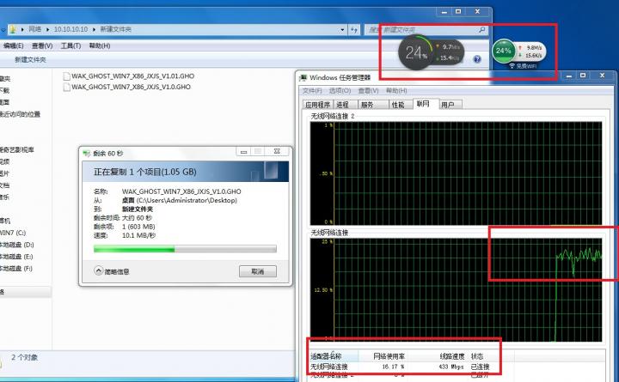Minimize the copy progress dialog
The image size is (619, 382).
coord(243,151)
